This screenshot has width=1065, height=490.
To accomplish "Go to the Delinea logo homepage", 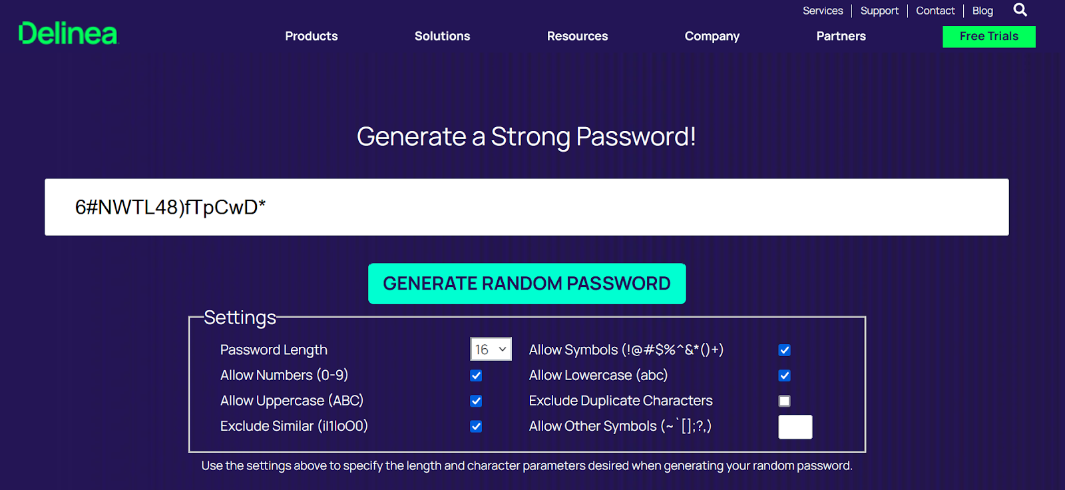I will (68, 33).
